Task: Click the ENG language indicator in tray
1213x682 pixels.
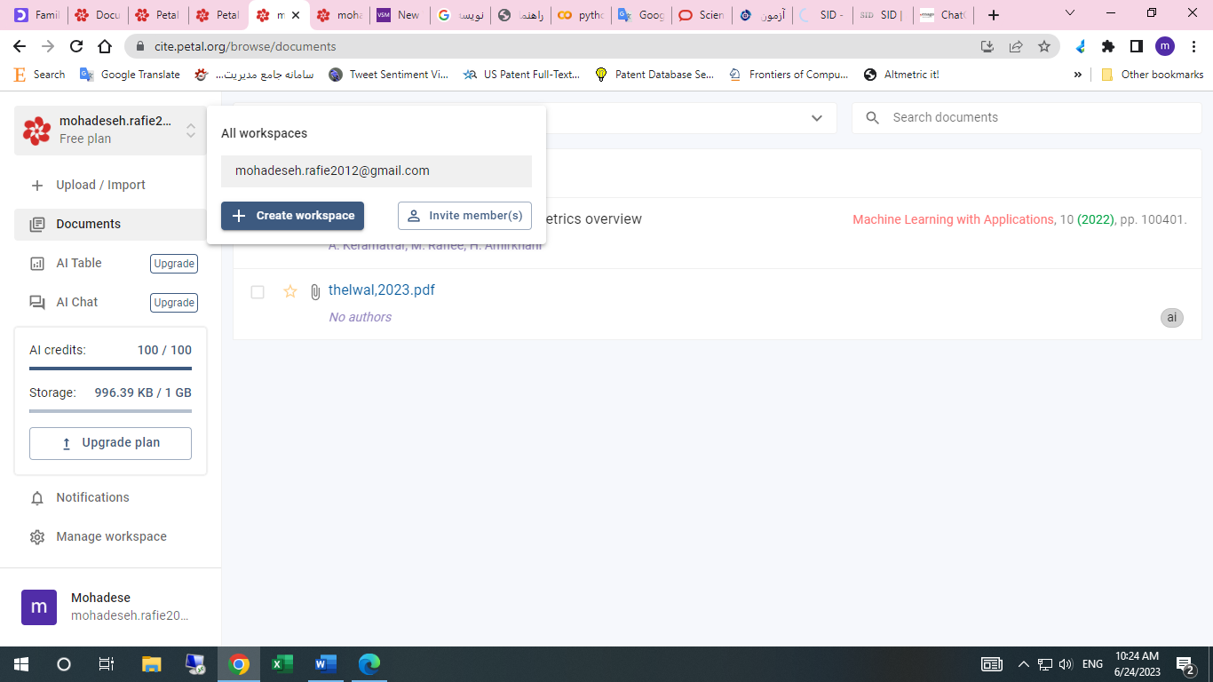Action: coord(1092,664)
